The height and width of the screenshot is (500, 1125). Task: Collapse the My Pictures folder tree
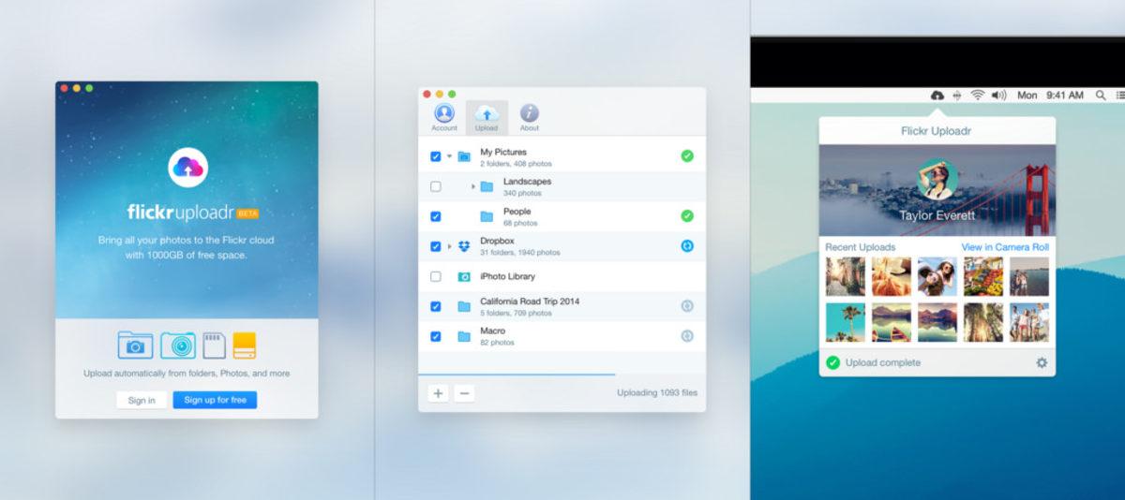[x=449, y=156]
